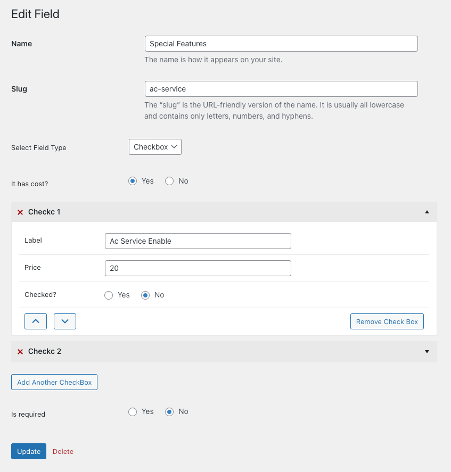The width and height of the screenshot is (451, 472).
Task: Focus the Name input field
Action: (281, 44)
